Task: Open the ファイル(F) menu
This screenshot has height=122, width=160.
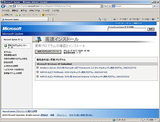Action: click(6, 10)
